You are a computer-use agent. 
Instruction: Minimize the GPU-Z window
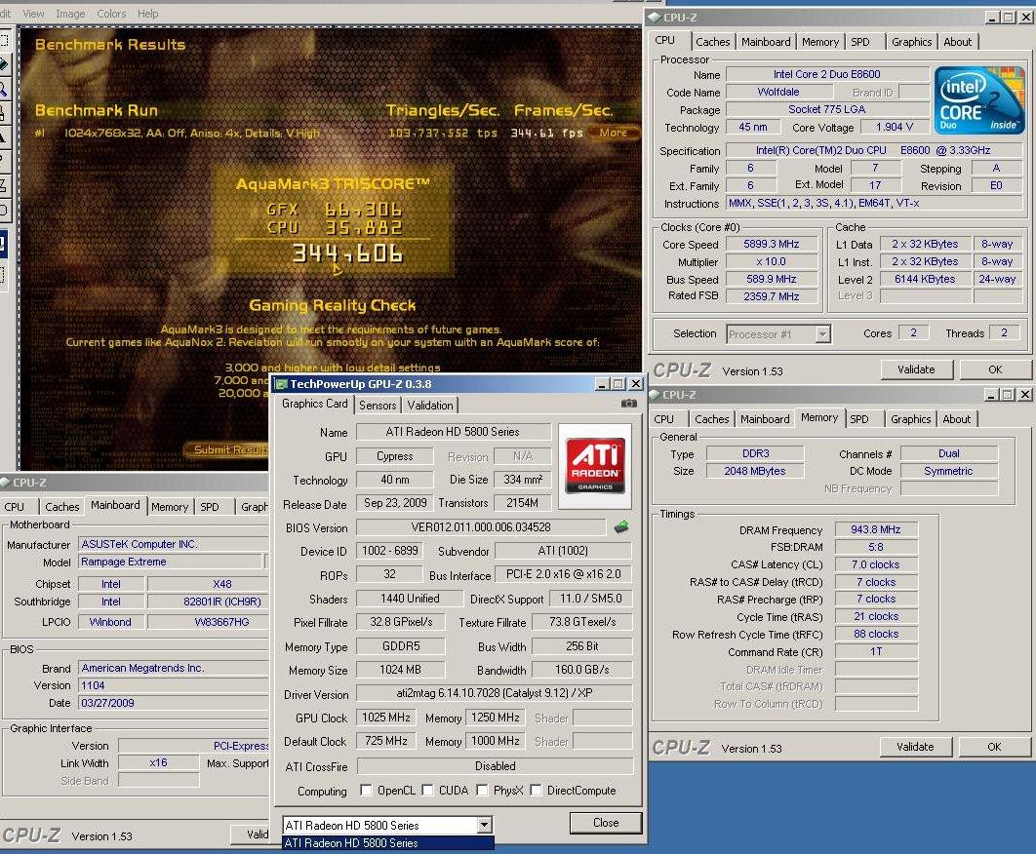click(603, 384)
